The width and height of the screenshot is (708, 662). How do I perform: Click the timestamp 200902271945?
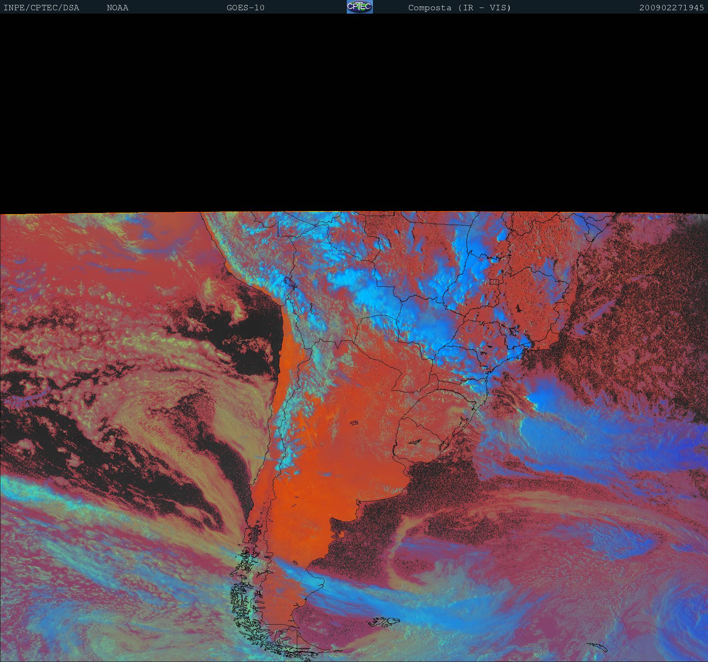click(672, 8)
